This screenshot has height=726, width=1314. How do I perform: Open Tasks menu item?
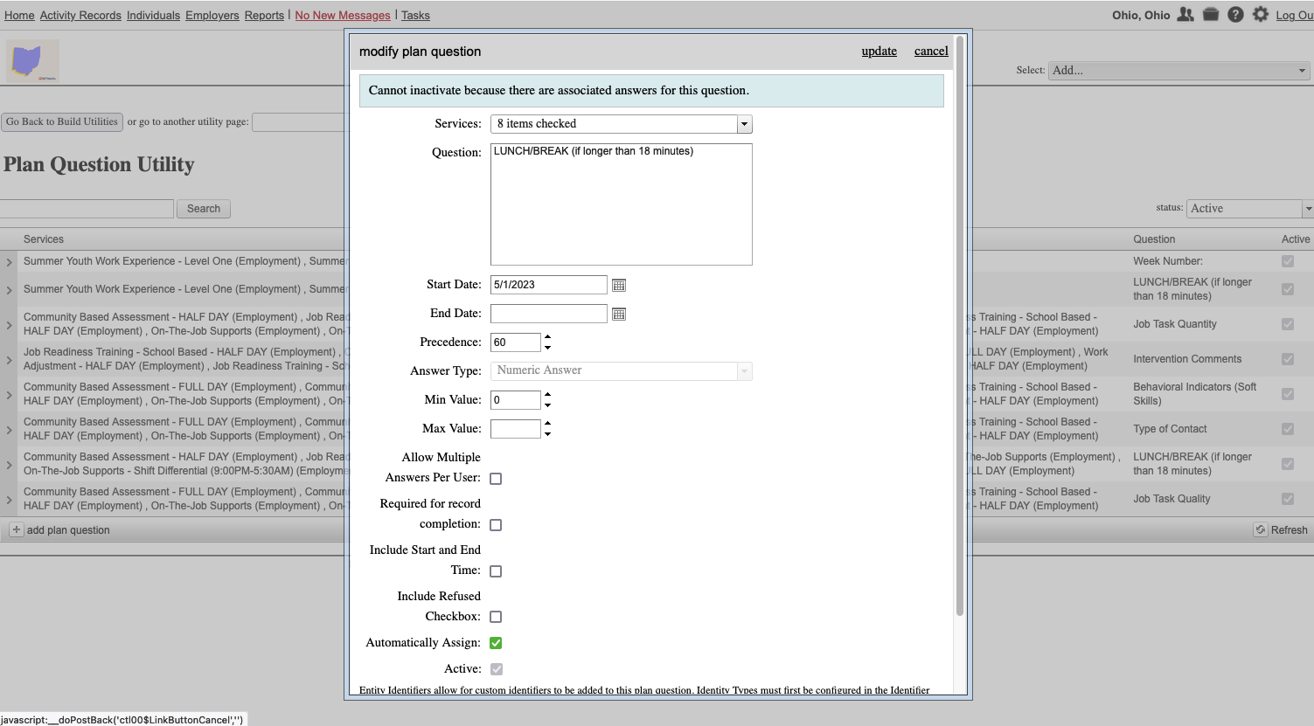tap(415, 15)
